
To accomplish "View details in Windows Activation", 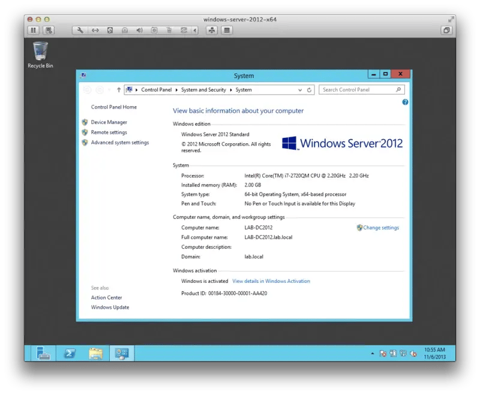I will point(271,281).
